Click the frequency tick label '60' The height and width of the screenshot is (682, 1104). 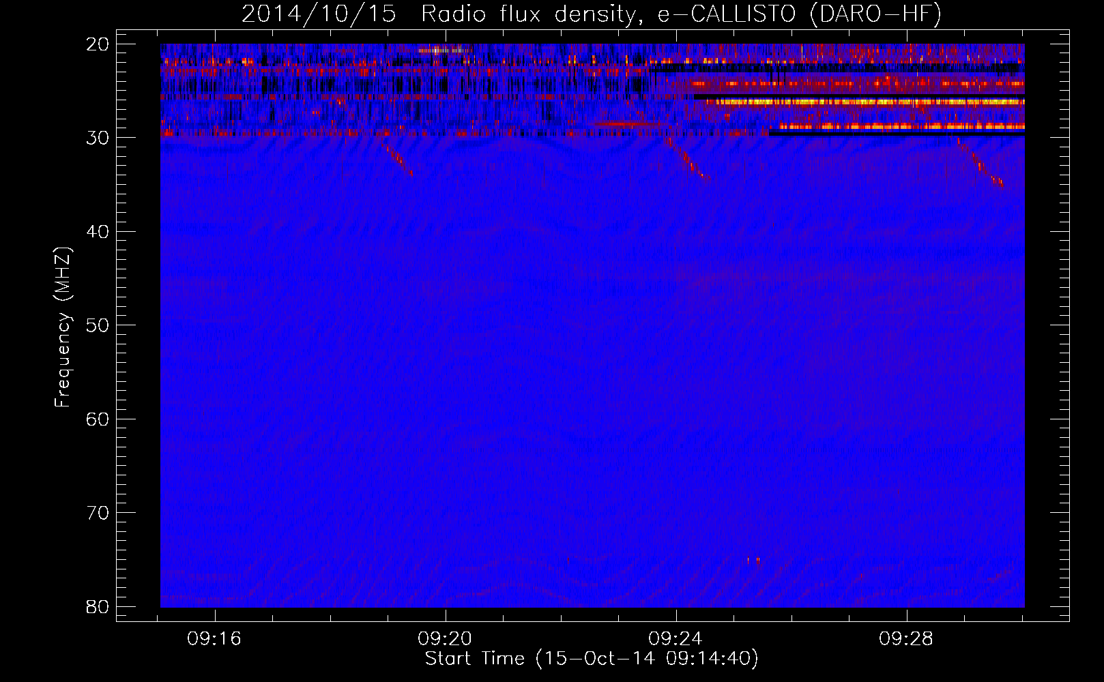98,419
